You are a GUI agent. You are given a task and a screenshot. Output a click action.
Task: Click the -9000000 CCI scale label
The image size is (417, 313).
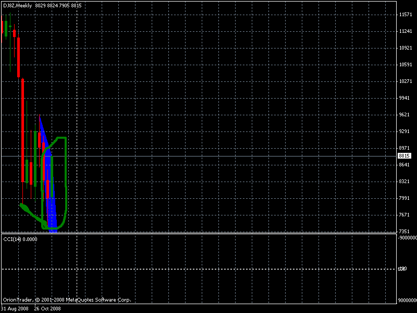pos(408,238)
